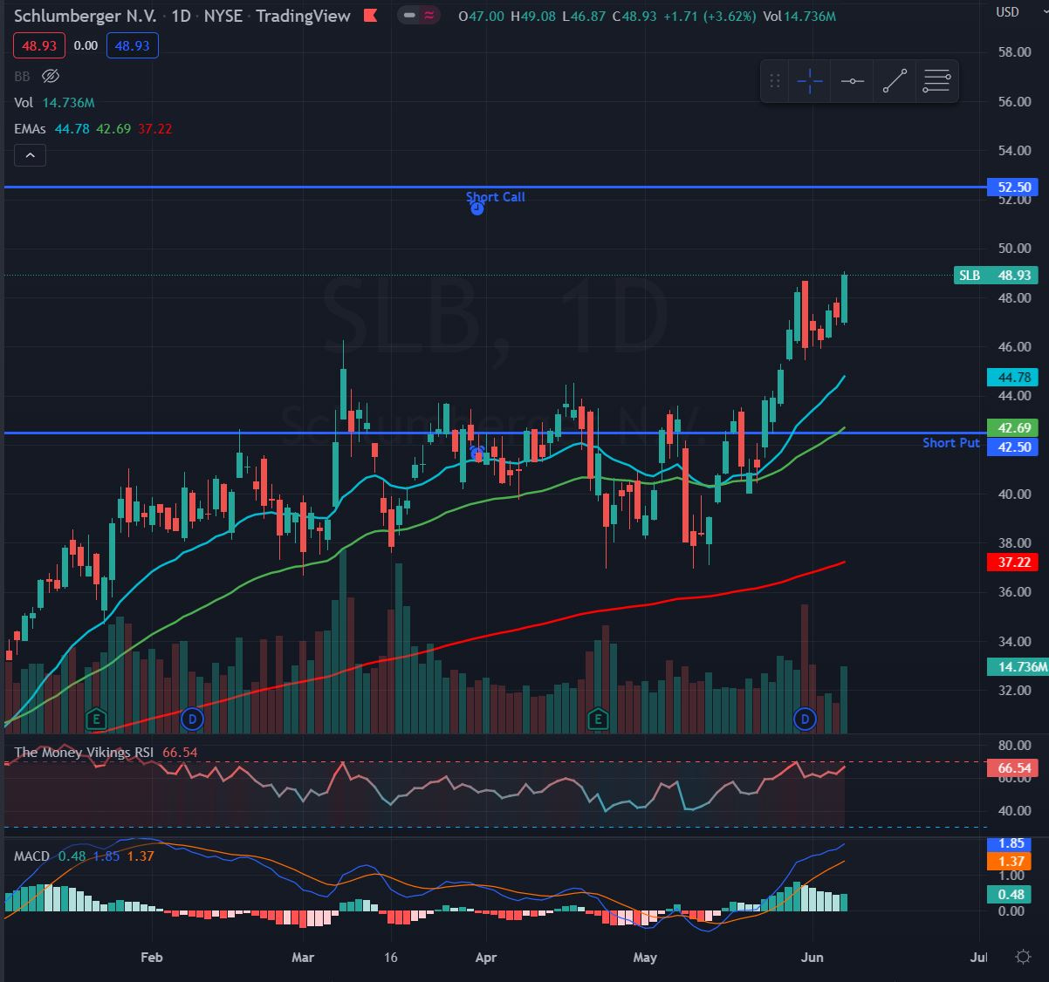Click the 52.50 price line label
Screen dimensions: 1049x982
1013,187
